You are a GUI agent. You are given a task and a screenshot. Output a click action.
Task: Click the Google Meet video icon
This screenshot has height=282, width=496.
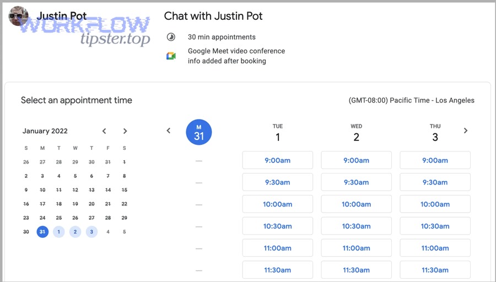click(x=171, y=56)
